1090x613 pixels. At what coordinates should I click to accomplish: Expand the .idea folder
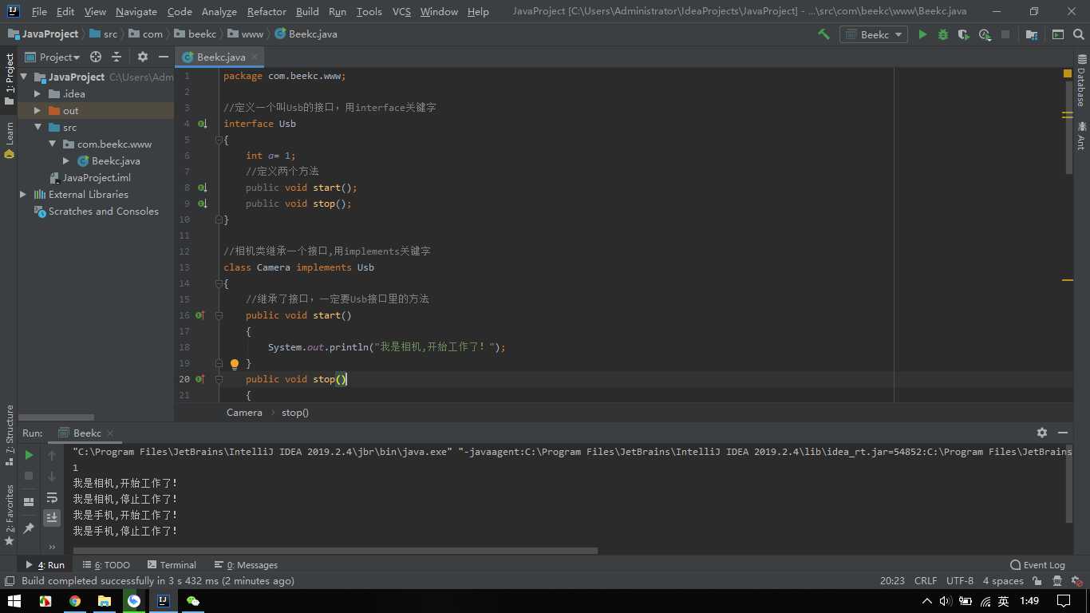coord(38,94)
